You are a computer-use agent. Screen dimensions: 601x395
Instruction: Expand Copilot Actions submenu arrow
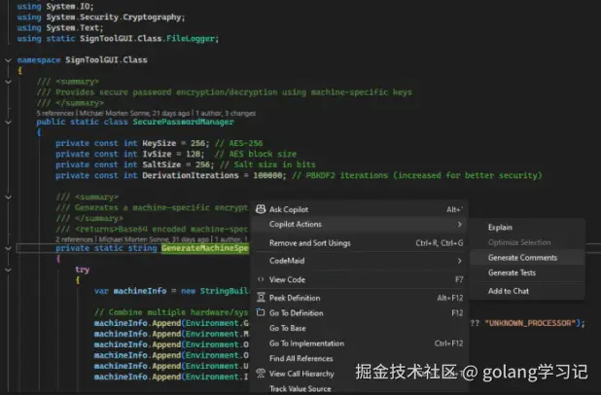coord(459,225)
